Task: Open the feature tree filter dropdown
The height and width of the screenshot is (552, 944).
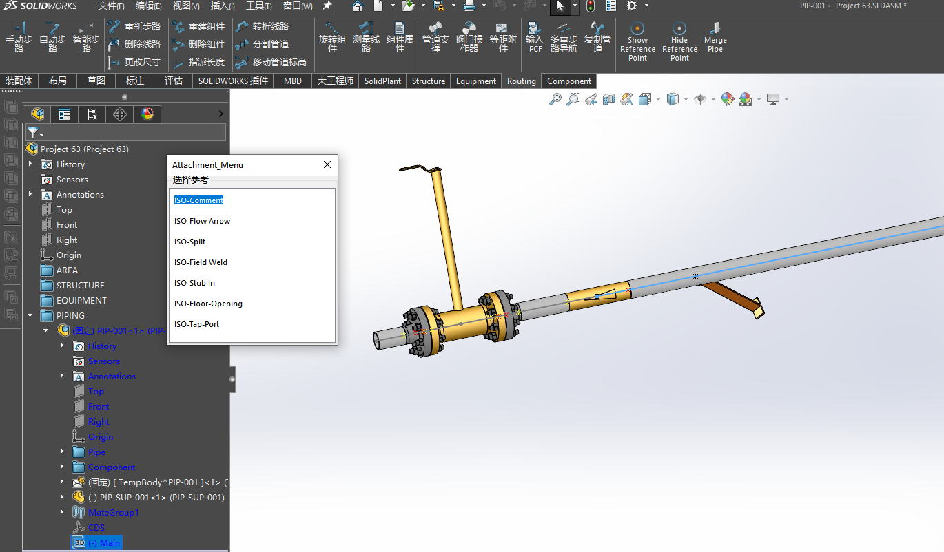Action: 34,132
